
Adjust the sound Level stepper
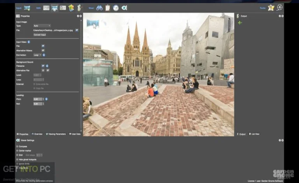(x=40, y=75)
